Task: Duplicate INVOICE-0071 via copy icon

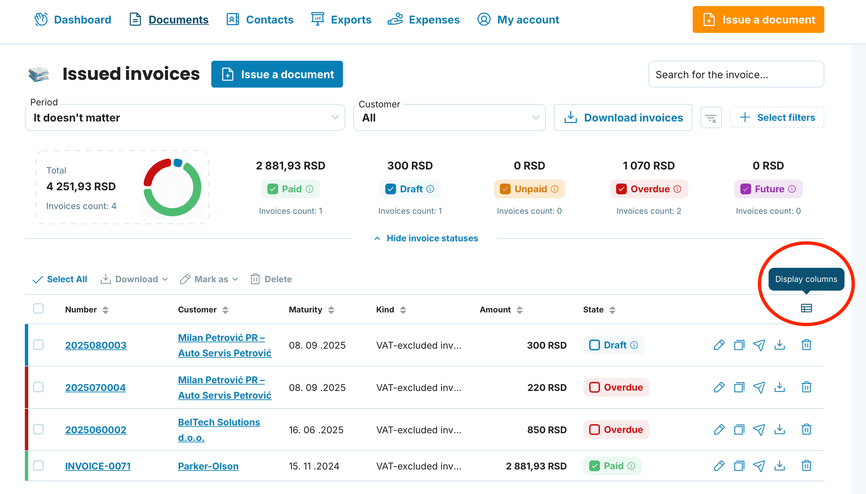Action: pyautogui.click(x=739, y=466)
